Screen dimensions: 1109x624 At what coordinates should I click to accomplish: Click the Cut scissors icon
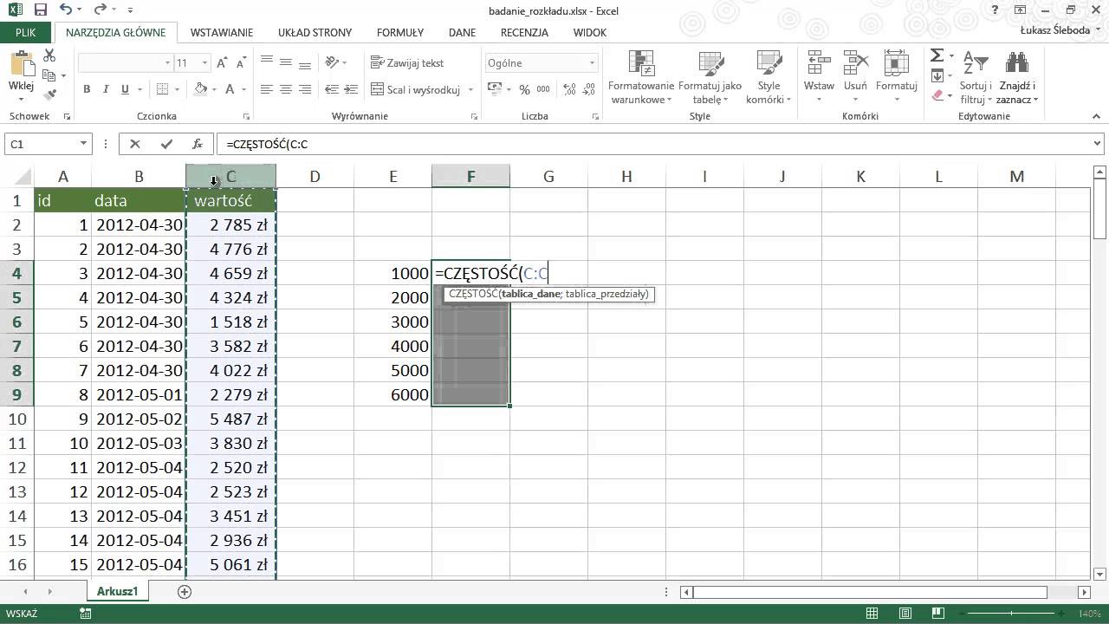[49, 55]
